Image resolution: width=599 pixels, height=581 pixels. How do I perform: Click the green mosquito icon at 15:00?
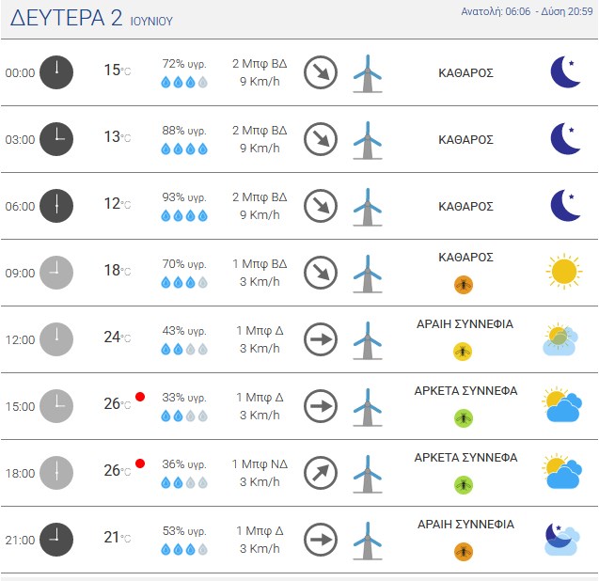click(464, 418)
